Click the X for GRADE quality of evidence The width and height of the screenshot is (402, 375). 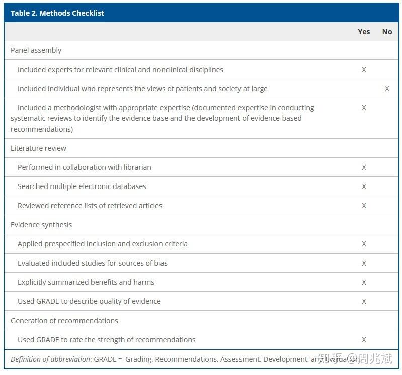pos(364,301)
